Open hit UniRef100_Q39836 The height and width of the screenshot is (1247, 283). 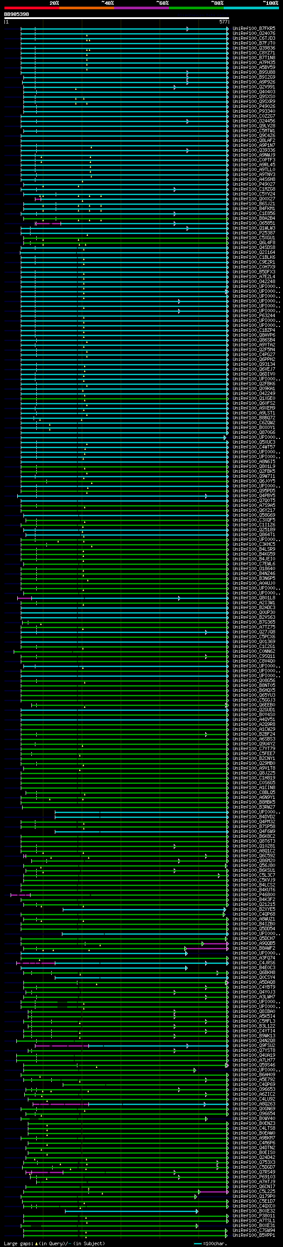[x=254, y=48]
